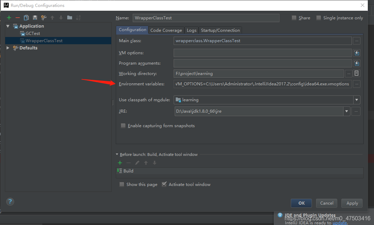Remove the selected Before launch task

click(129, 163)
